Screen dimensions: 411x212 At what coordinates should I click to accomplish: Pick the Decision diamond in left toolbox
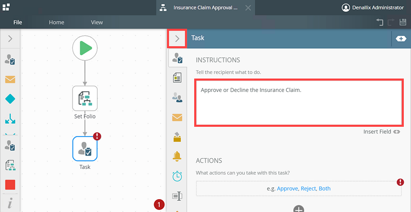[x=10, y=99]
